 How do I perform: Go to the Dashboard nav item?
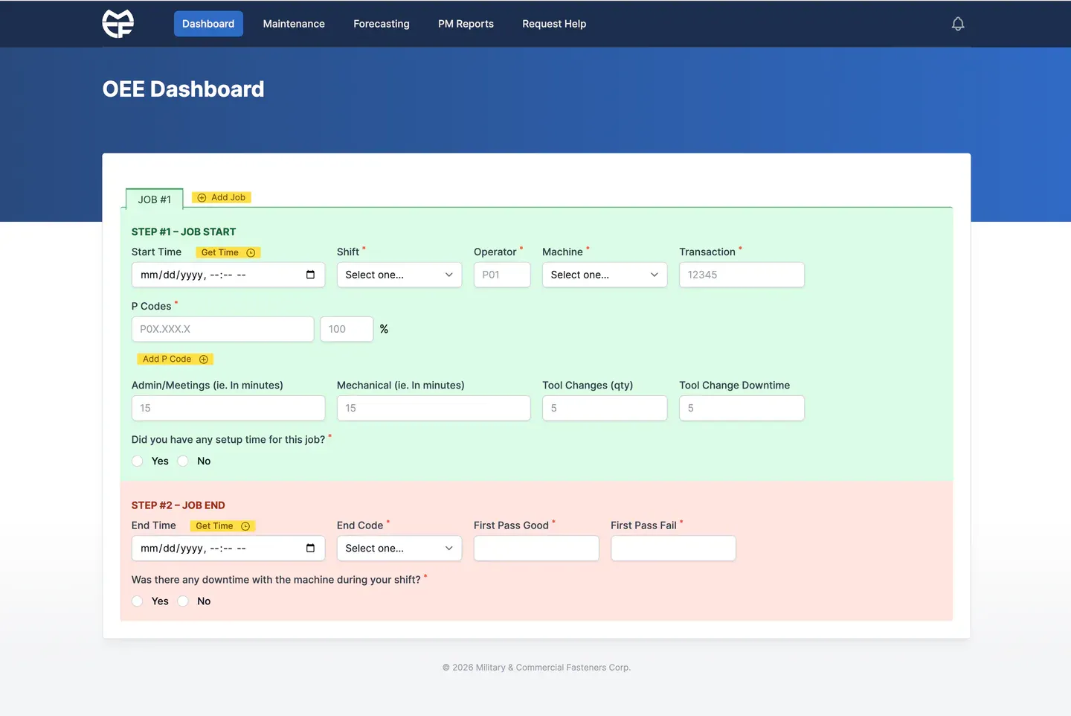(208, 24)
